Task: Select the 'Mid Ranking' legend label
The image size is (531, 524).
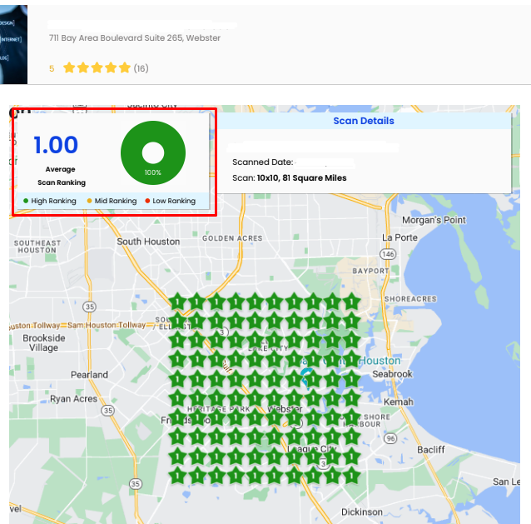Action: click(116, 201)
